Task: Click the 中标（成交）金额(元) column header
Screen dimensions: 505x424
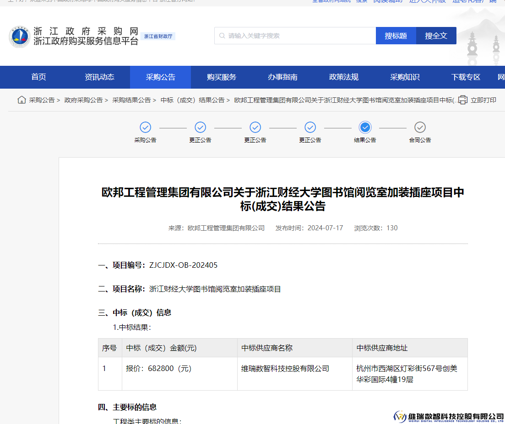Action: coord(179,348)
